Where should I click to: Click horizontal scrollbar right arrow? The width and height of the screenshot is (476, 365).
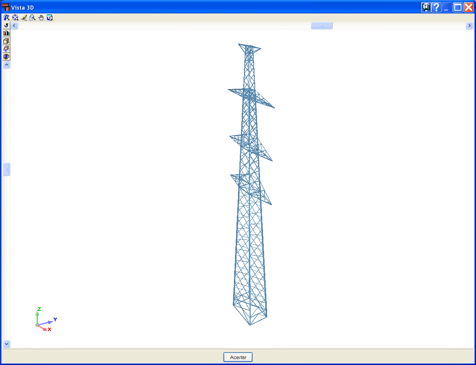(470, 25)
